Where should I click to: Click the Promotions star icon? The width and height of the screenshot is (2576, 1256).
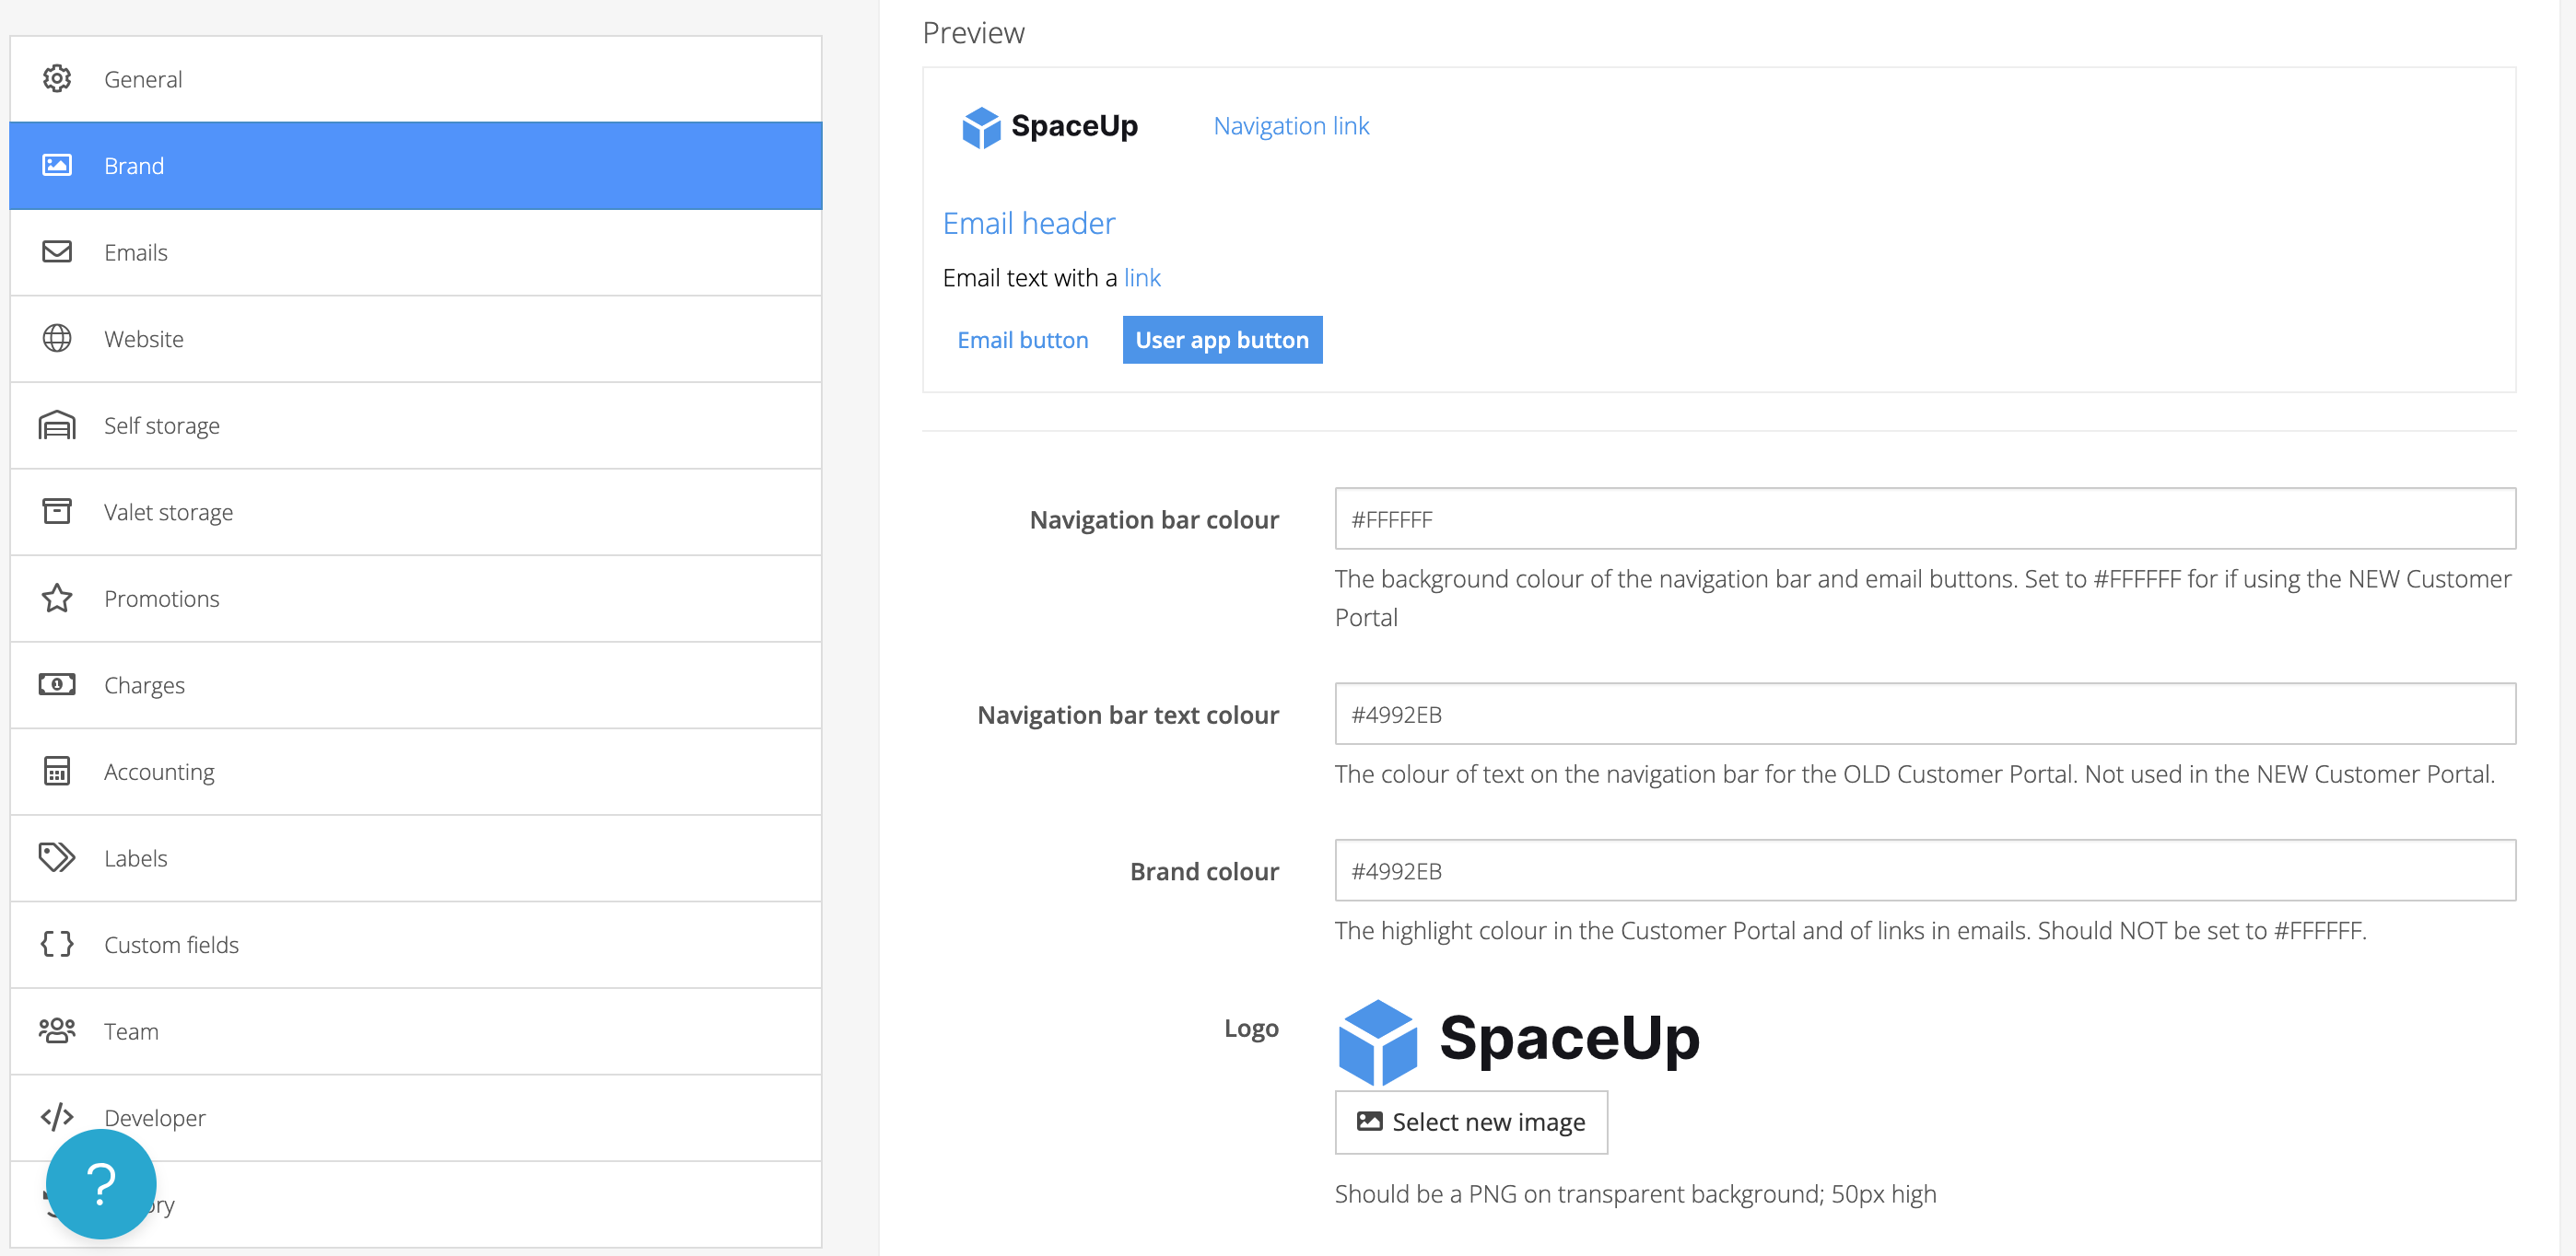[x=57, y=598]
